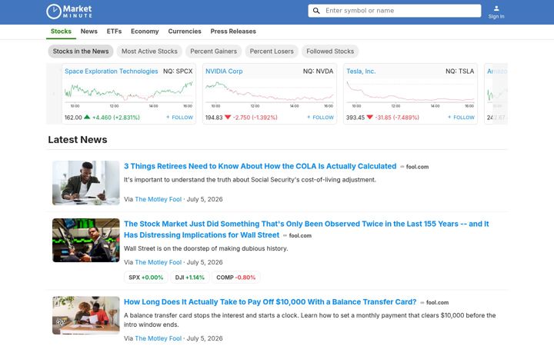
Task: Click the NQ: SPCX ticker label
Action: click(x=178, y=72)
